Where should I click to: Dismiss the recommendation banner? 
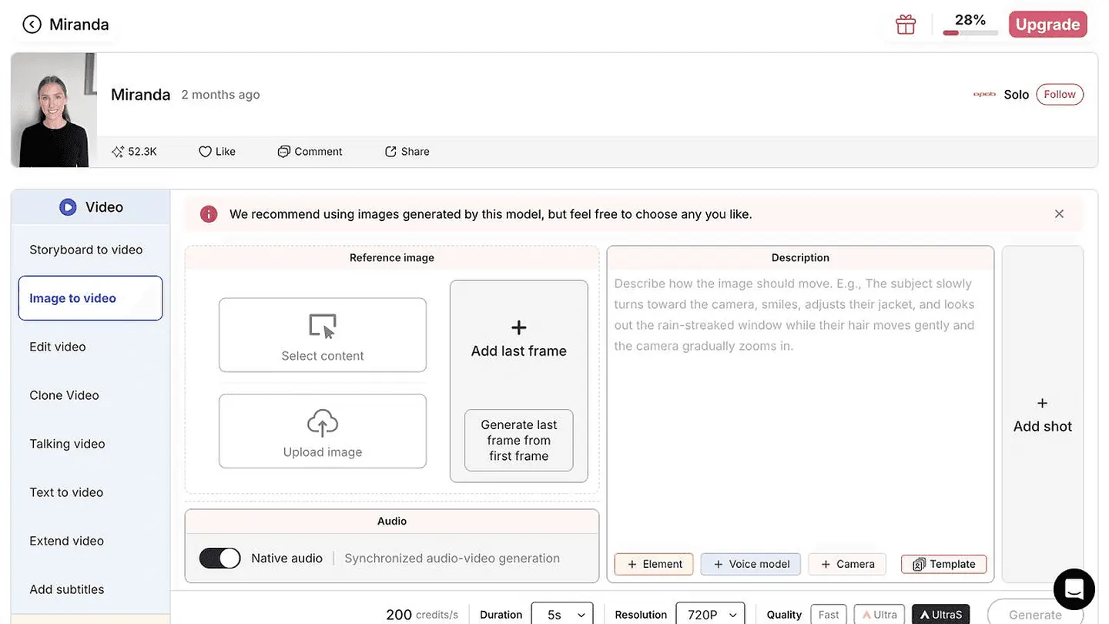1060,214
